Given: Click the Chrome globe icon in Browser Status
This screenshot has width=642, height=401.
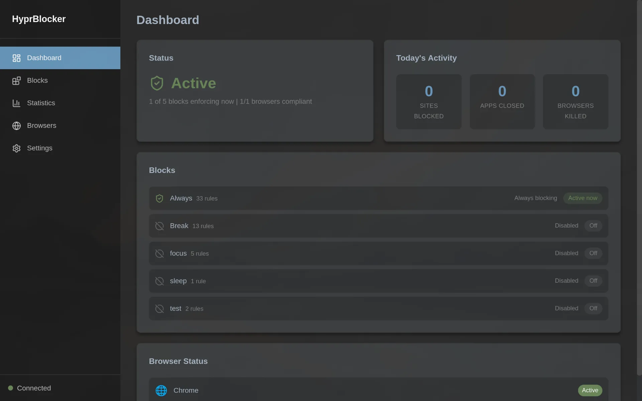Looking at the screenshot, I should point(161,390).
